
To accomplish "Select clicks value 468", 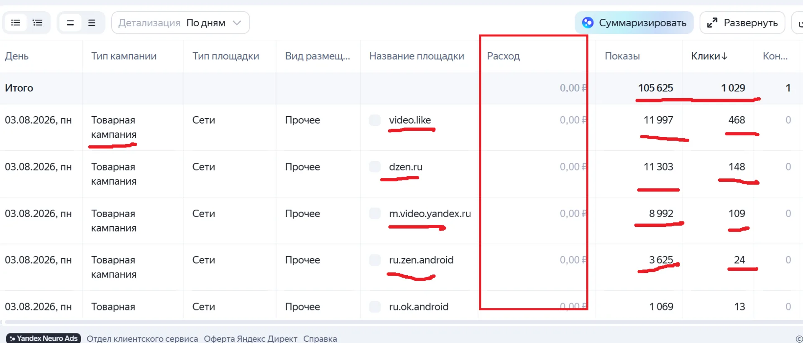I will (x=737, y=120).
